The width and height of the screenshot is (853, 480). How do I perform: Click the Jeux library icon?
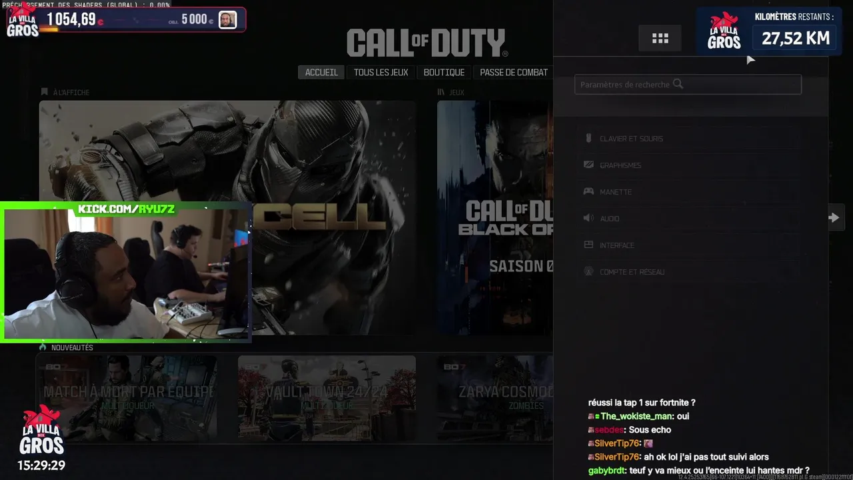pyautogui.click(x=440, y=92)
